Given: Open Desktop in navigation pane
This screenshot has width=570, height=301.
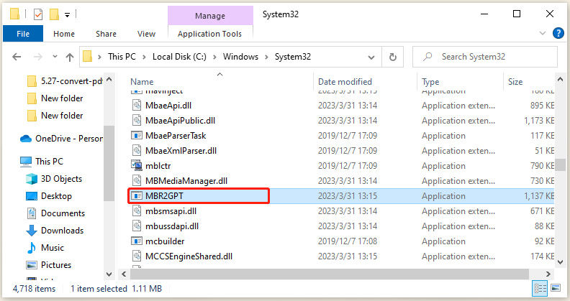Looking at the screenshot, I should coord(49,196).
